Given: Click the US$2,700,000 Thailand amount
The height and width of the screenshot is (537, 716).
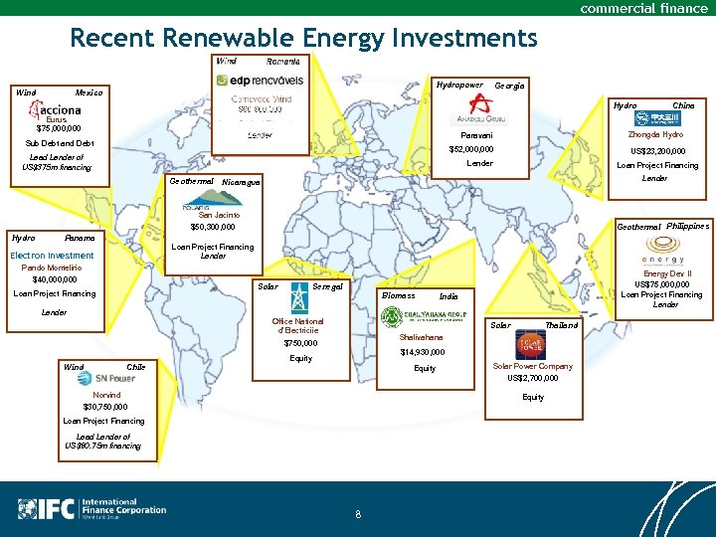Looking at the screenshot, I should point(532,378).
